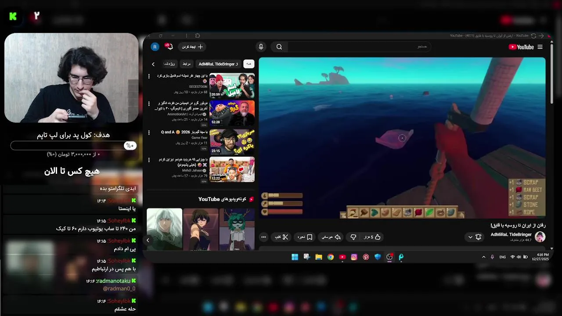Screen dimensions: 562x316
Task: Open the 12:22 Mehdi Jahaan video thumbnail
Action: coord(232,169)
